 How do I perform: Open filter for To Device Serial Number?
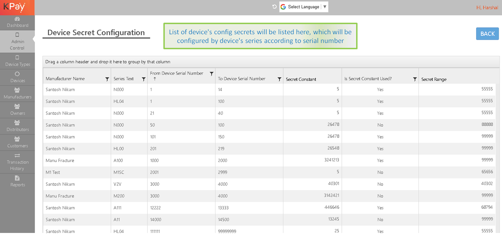point(279,79)
